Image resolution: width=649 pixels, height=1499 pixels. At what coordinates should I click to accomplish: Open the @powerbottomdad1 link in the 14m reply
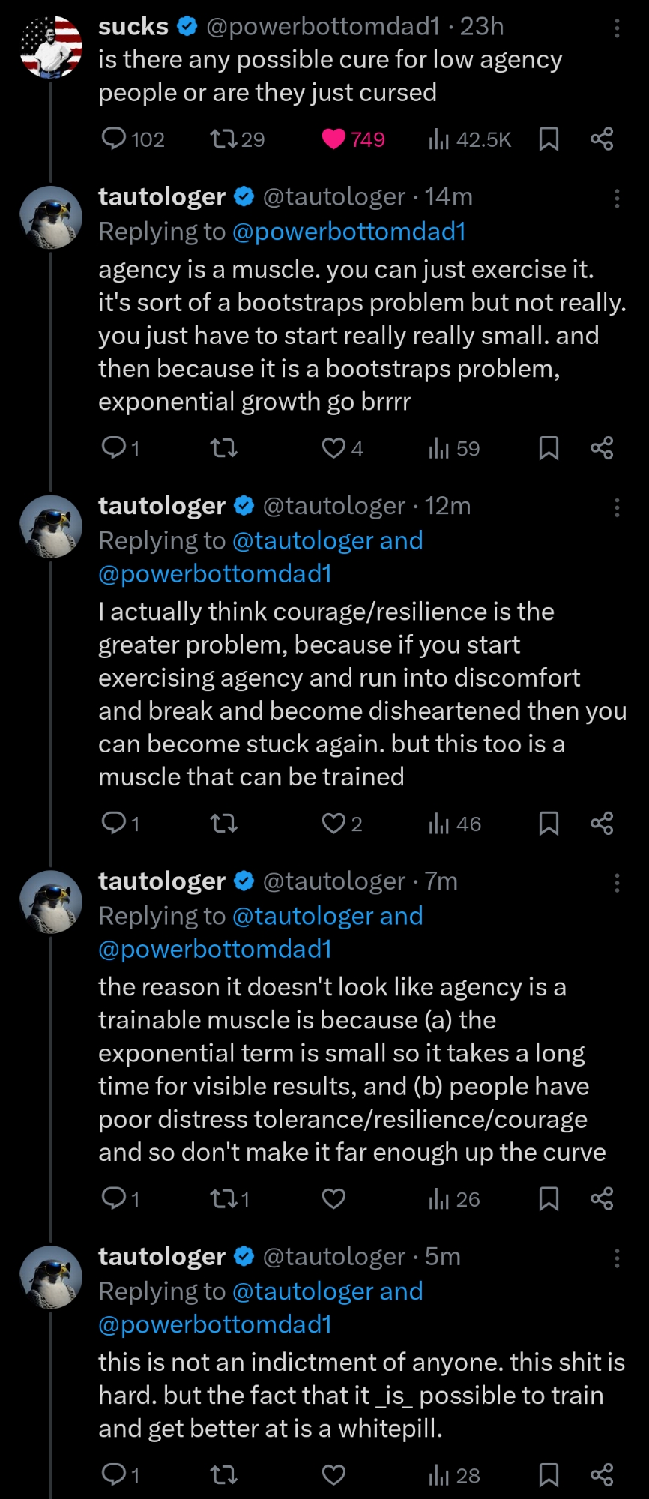pyautogui.click(x=349, y=232)
